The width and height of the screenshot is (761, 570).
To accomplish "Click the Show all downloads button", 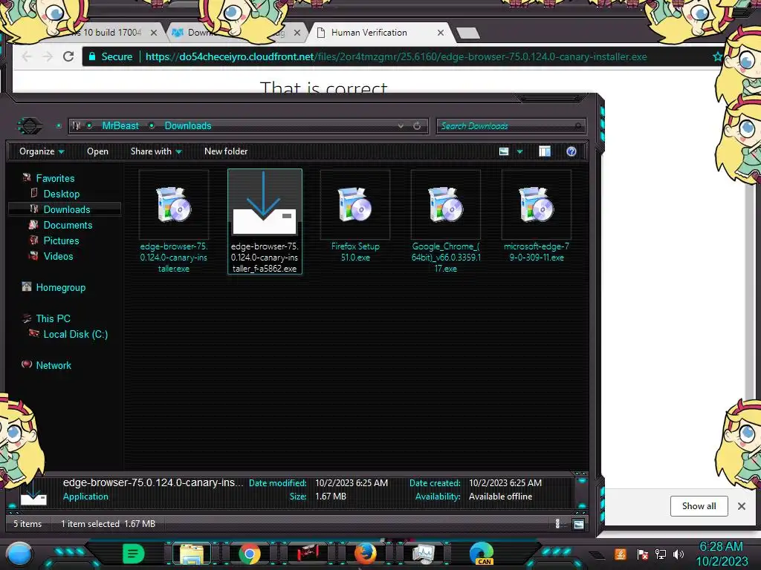I will click(x=699, y=506).
